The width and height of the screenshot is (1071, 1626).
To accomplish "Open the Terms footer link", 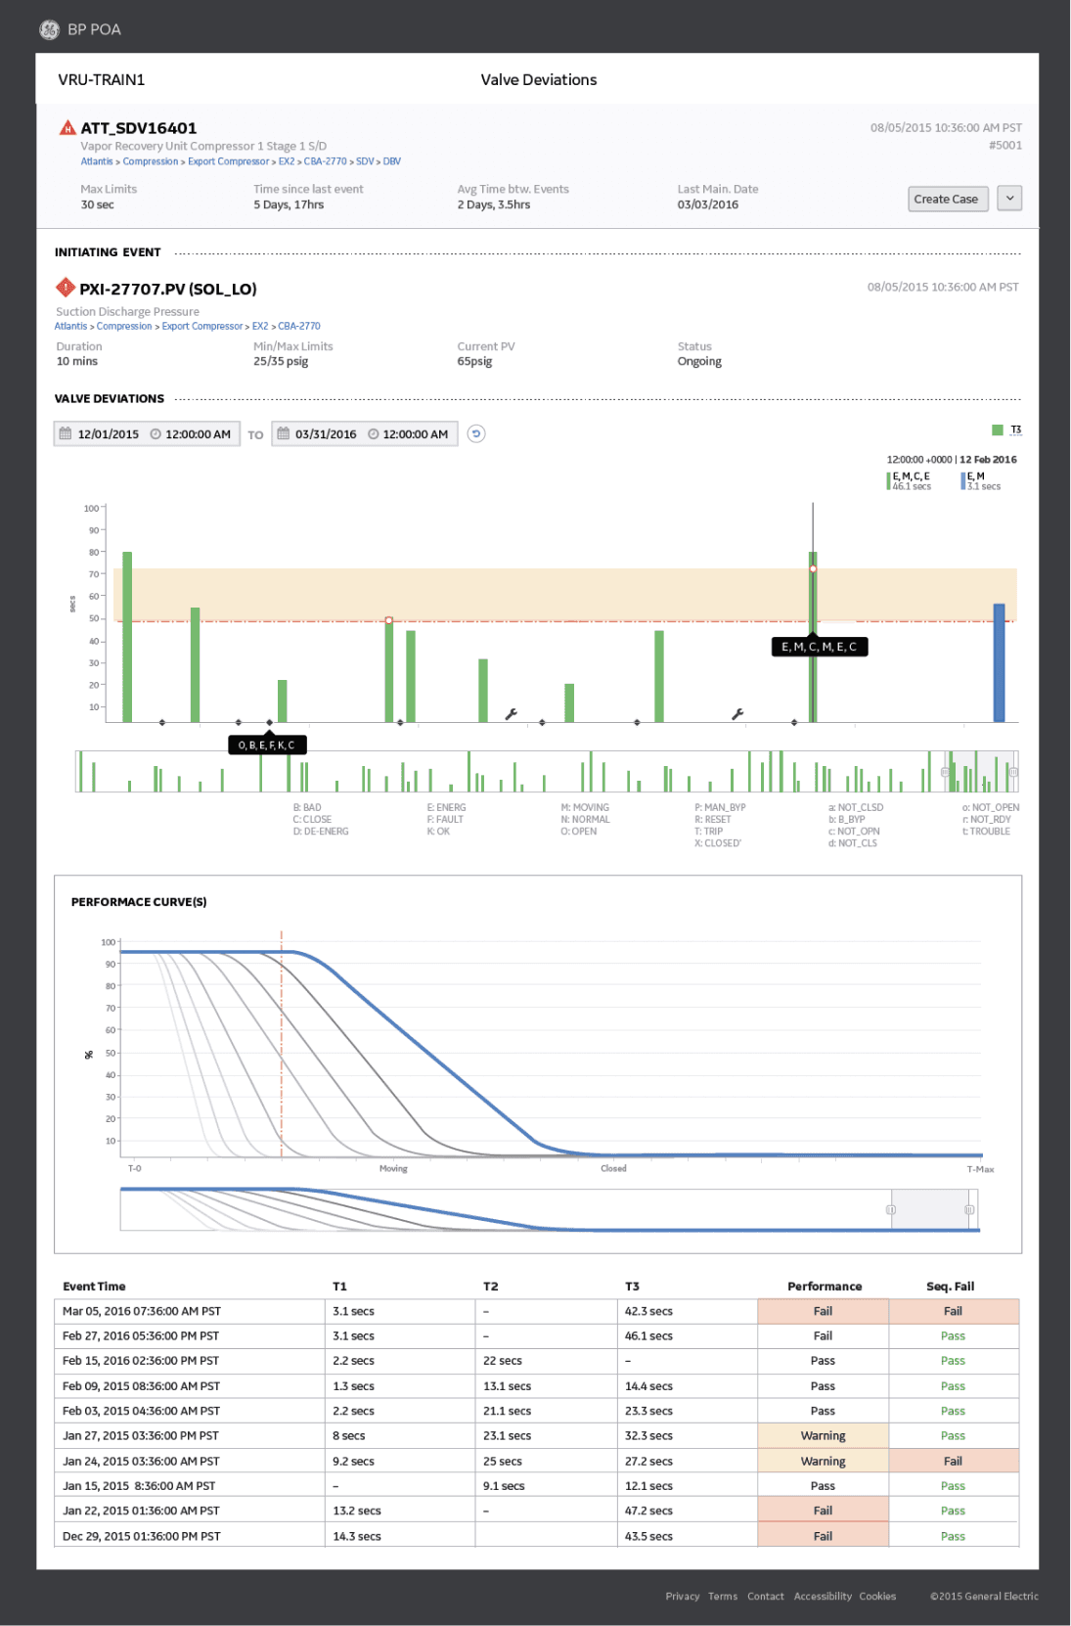I will 723,1596.
